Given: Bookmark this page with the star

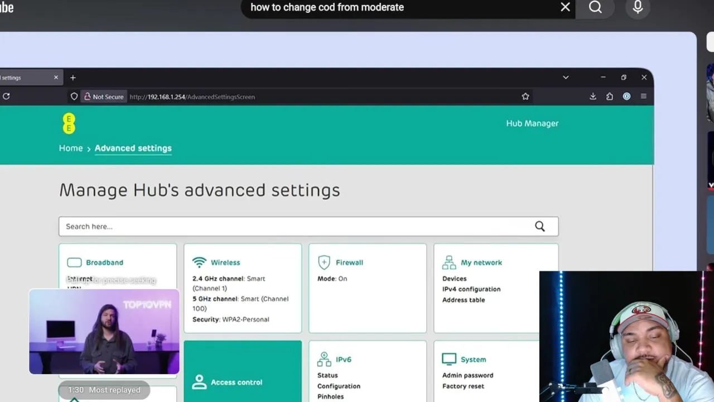Looking at the screenshot, I should pos(525,97).
